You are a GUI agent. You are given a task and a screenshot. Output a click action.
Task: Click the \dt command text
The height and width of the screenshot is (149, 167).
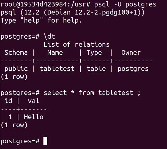coord(49,37)
